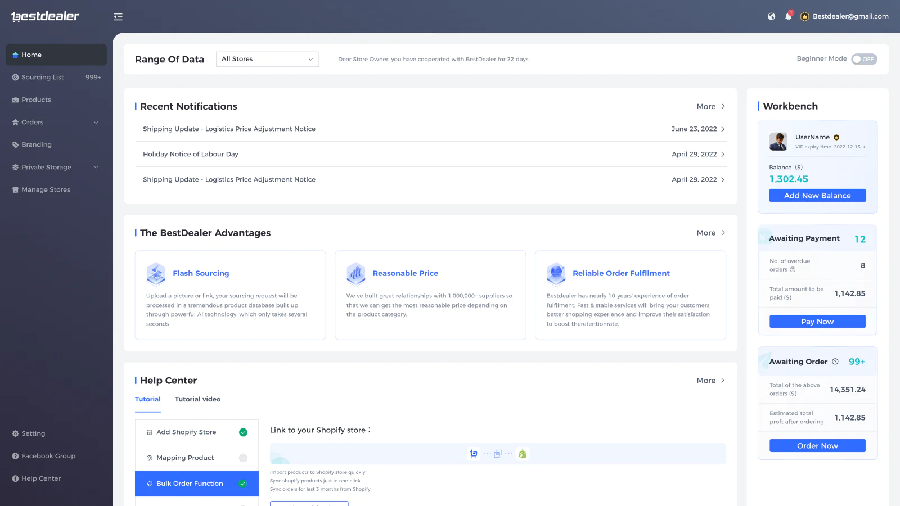The width and height of the screenshot is (900, 506).
Task: Click the balance value 1,302.45
Action: click(x=789, y=179)
